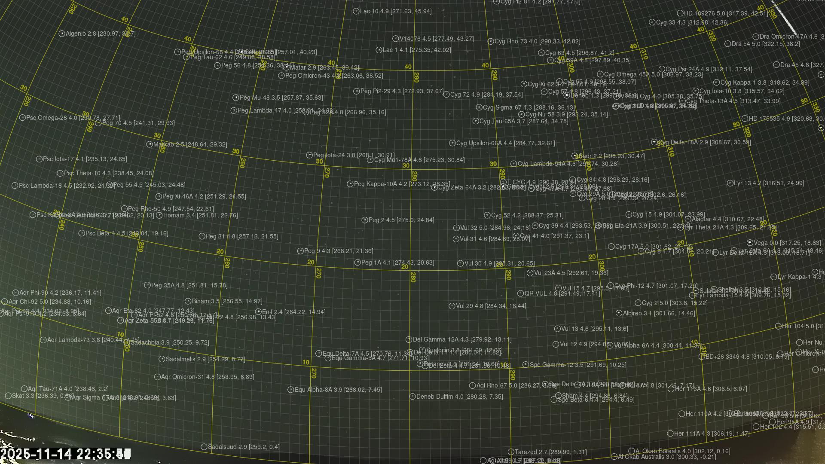Viewport: 825px width, 464px height.
Task: Click the Algenib star marker circle
Action: pos(61,34)
